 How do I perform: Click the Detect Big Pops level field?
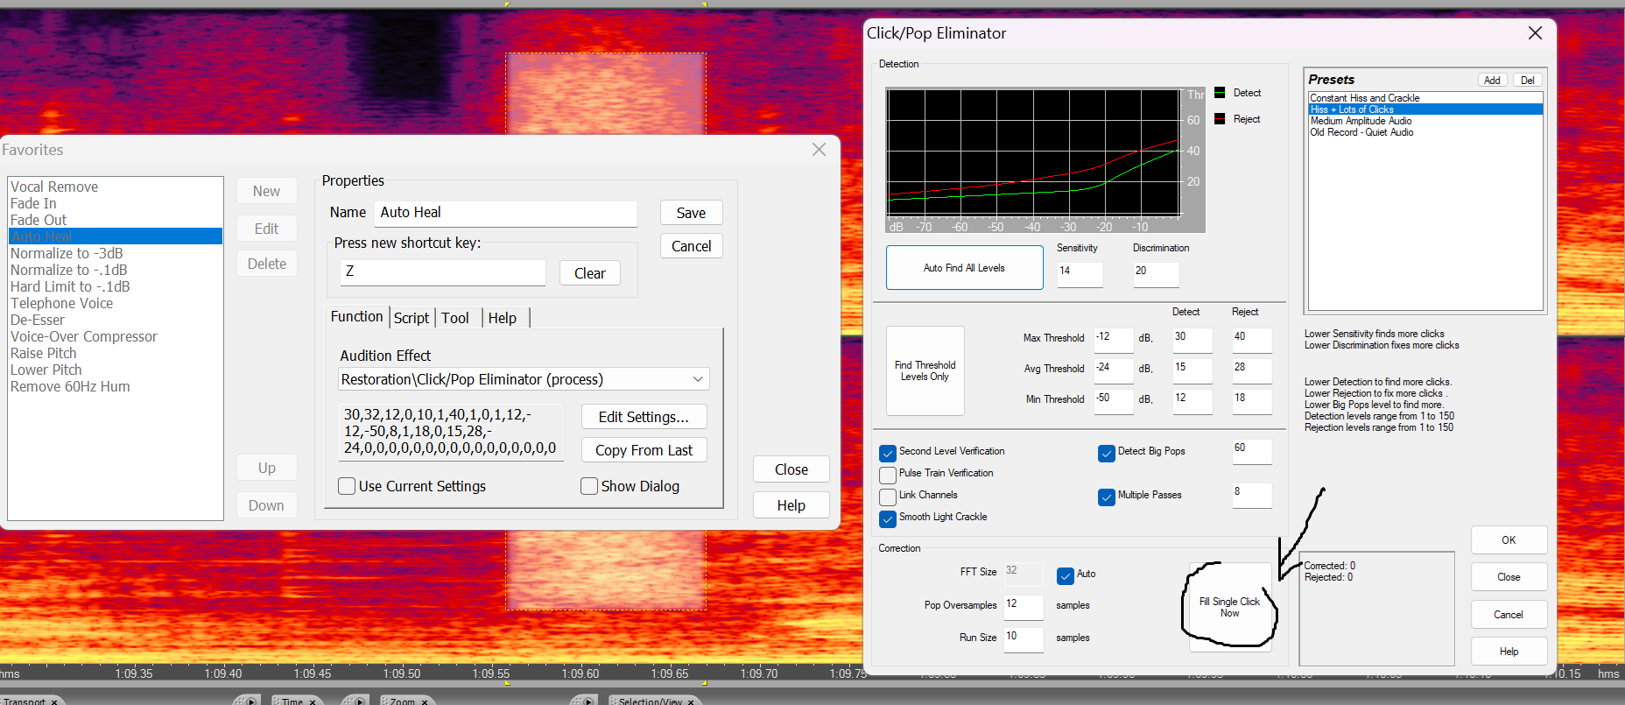(x=1252, y=451)
